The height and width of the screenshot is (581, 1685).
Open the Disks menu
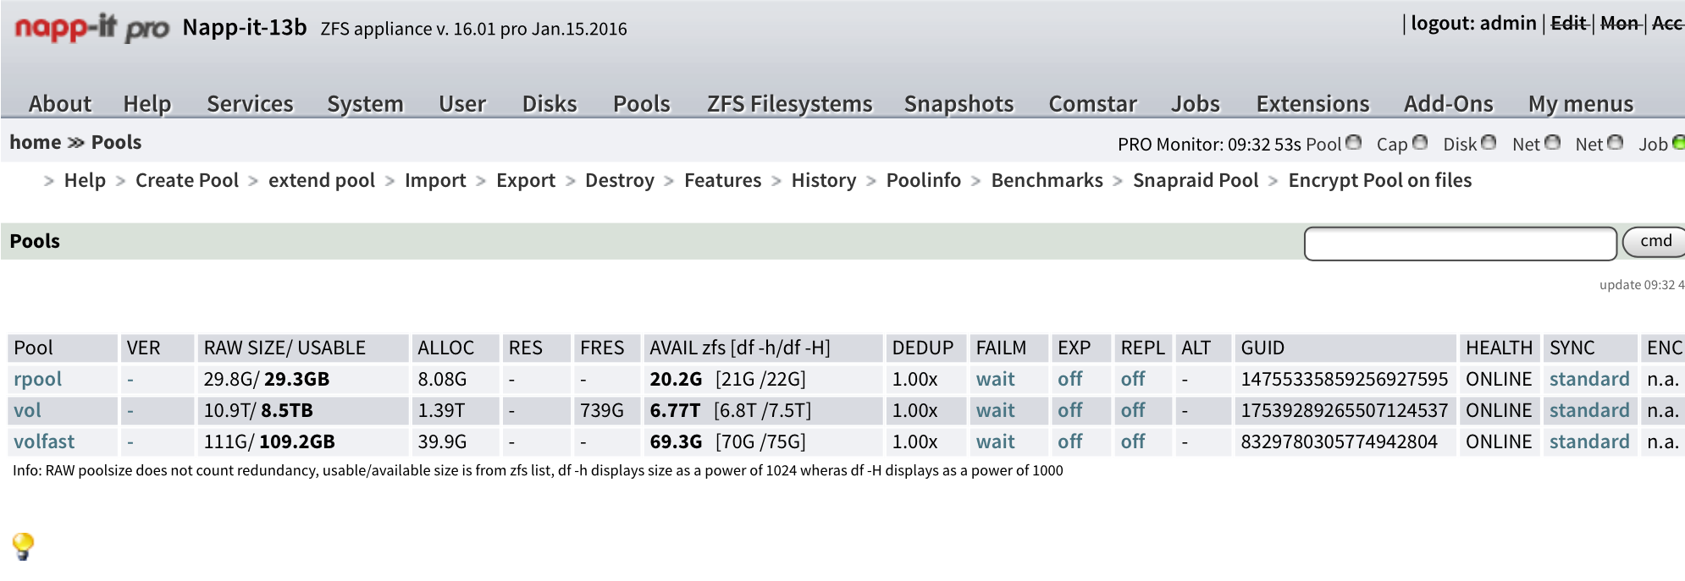click(x=550, y=103)
